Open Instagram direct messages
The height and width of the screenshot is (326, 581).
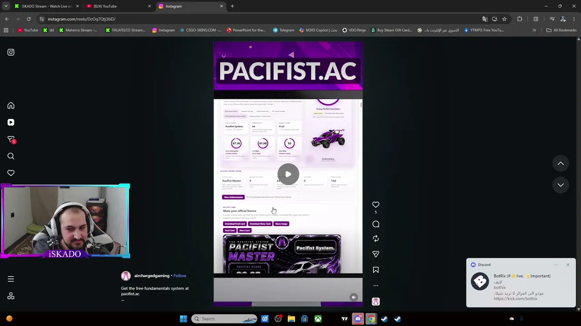(x=11, y=139)
